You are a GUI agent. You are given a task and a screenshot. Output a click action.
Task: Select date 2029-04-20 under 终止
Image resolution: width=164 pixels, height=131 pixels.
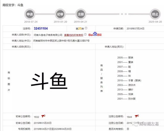(x=155, y=22)
